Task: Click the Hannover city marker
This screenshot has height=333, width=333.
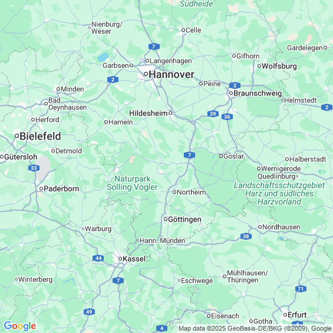Action: click(x=146, y=74)
